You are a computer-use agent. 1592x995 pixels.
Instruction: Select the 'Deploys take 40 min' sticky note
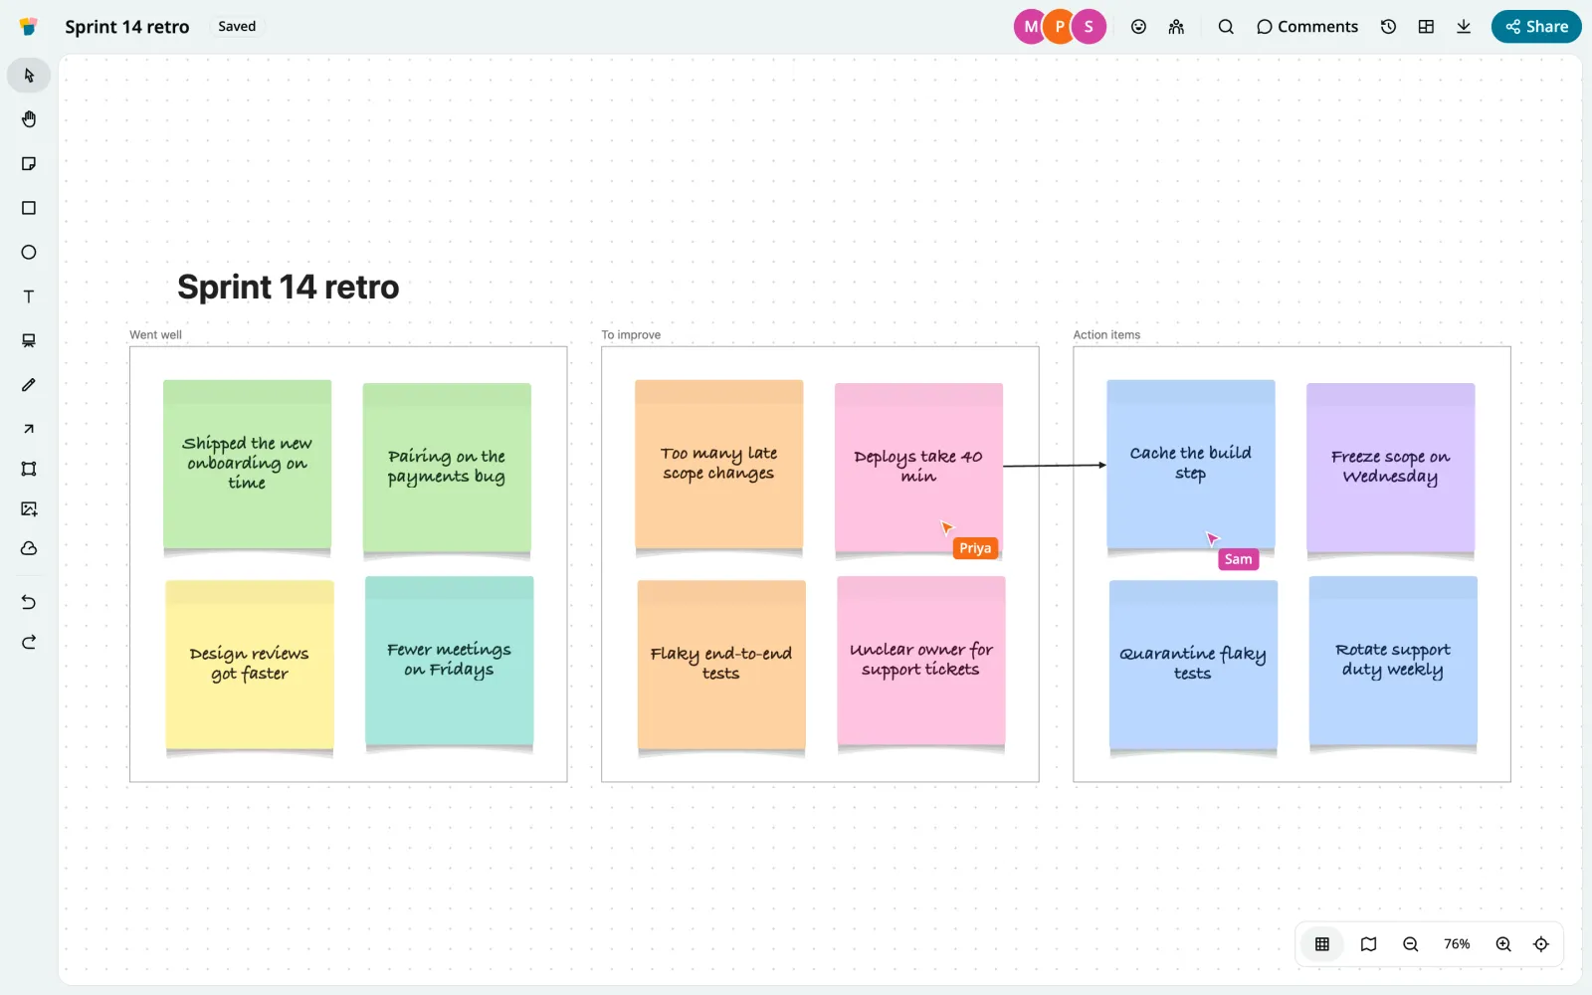[x=918, y=467]
